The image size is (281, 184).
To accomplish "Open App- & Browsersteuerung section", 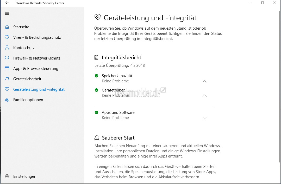I will point(36,69).
